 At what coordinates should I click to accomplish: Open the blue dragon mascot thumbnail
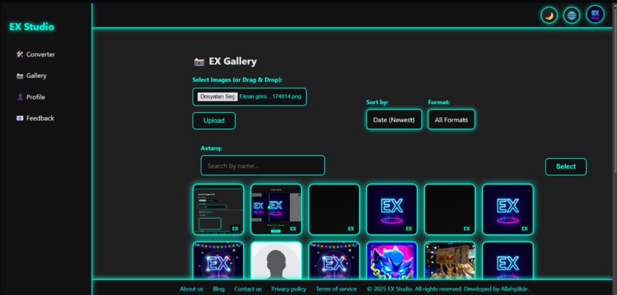tap(391, 261)
